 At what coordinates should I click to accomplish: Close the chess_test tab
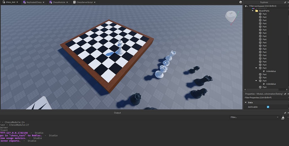coord(17,2)
